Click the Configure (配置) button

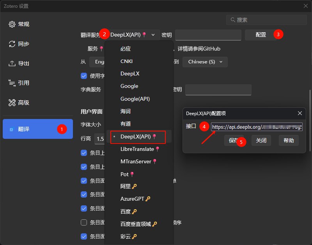261,35
